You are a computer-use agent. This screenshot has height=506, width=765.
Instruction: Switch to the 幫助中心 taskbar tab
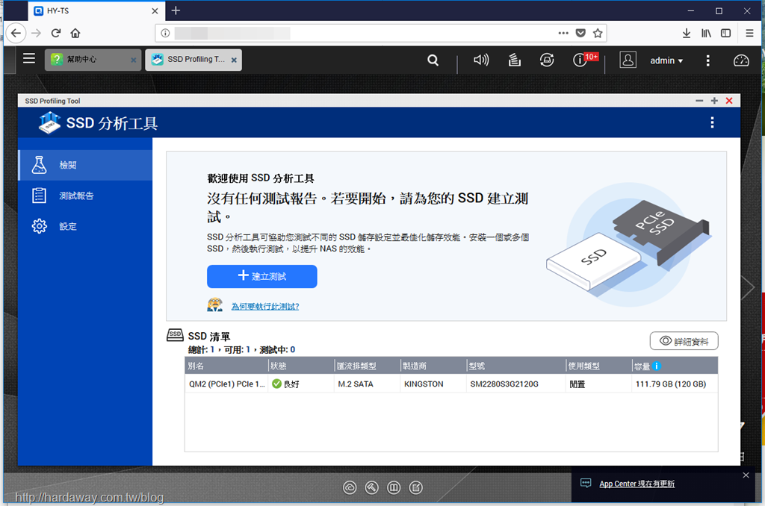[x=93, y=60]
